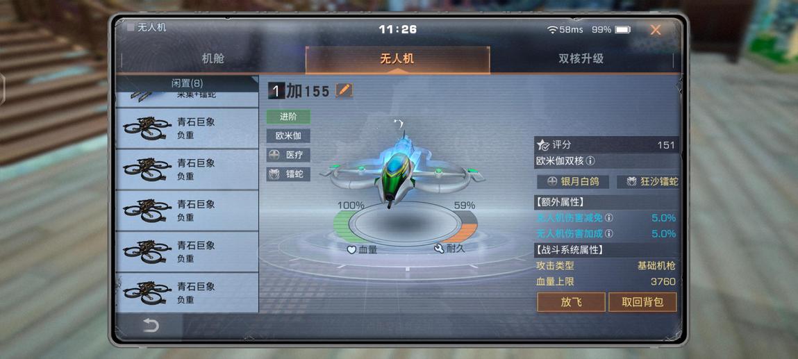Open the 镭蛇 module option
798x359 pixels.
288,174
